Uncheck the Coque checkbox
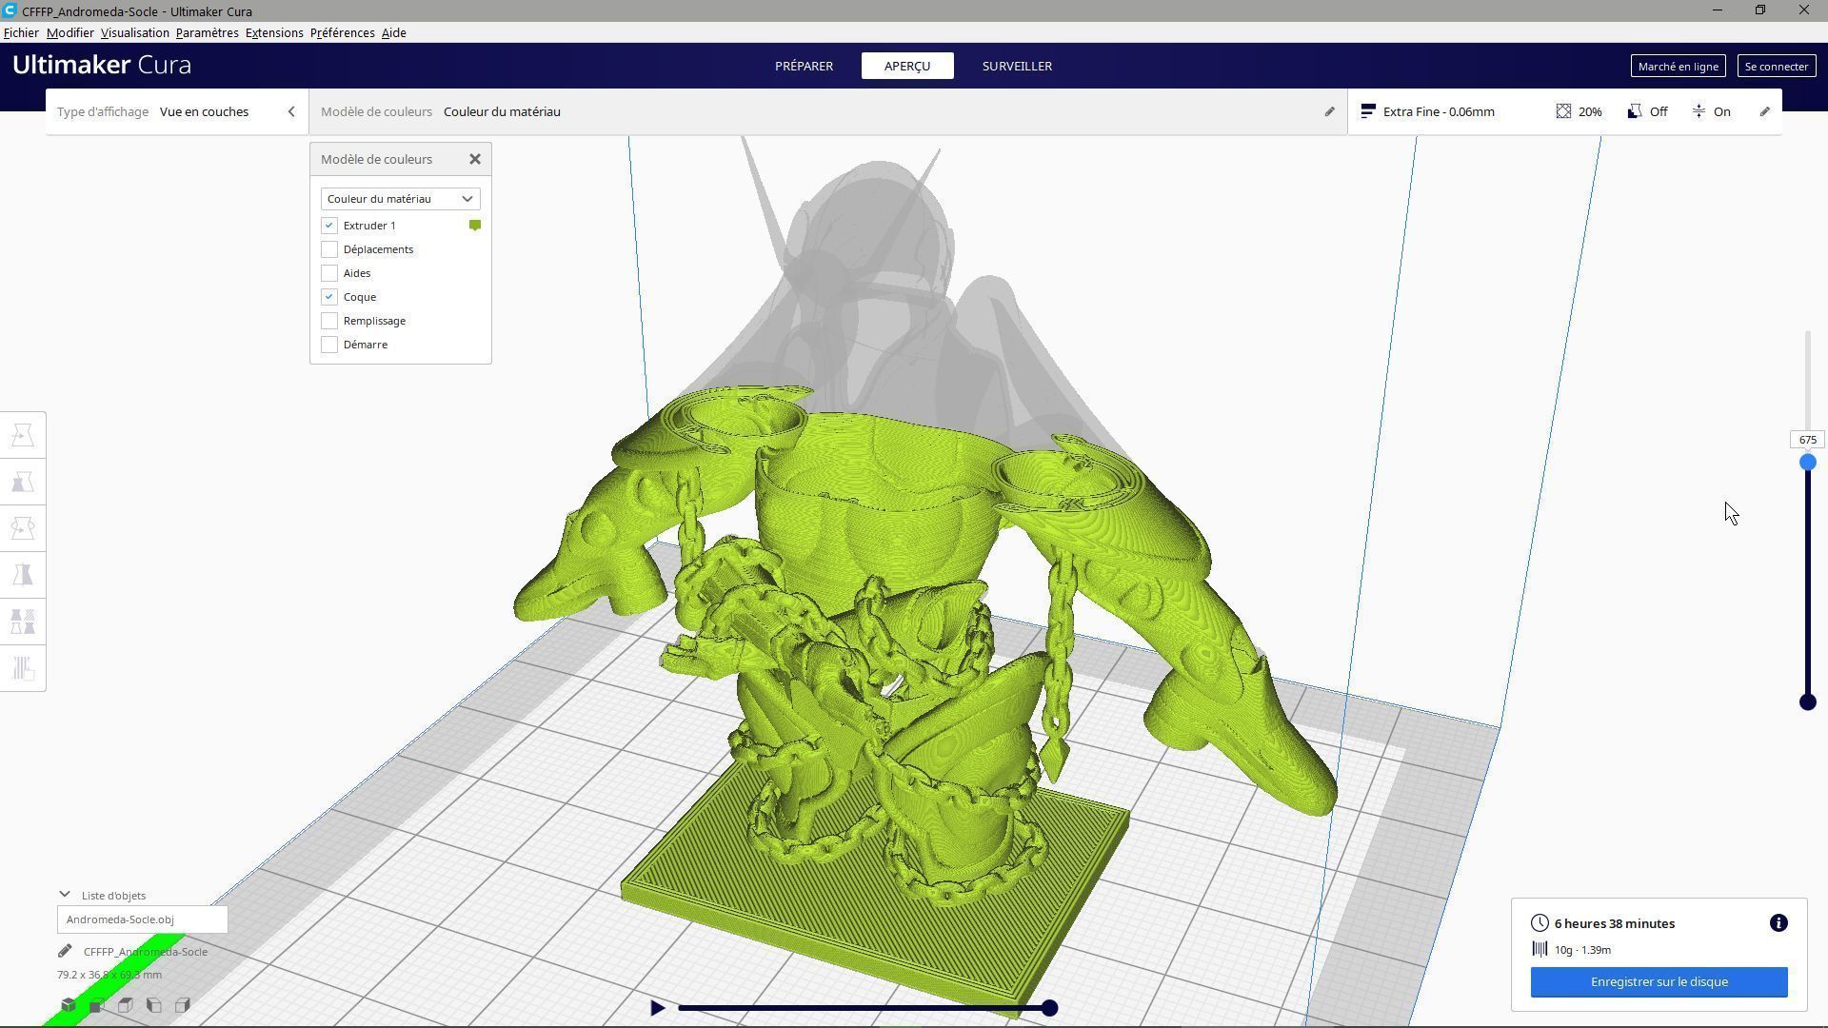 pyautogui.click(x=329, y=297)
